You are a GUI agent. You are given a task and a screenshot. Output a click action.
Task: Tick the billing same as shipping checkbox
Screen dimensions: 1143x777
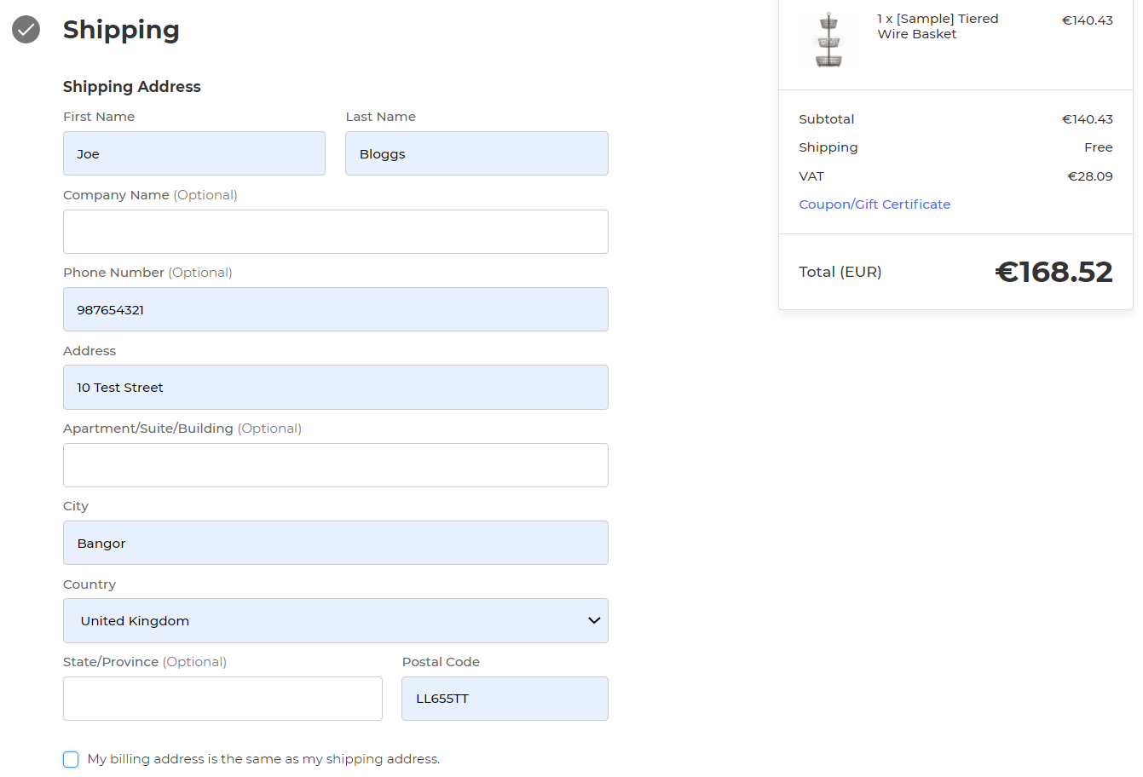[71, 759]
